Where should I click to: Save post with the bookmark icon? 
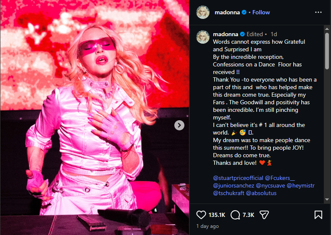click(318, 215)
